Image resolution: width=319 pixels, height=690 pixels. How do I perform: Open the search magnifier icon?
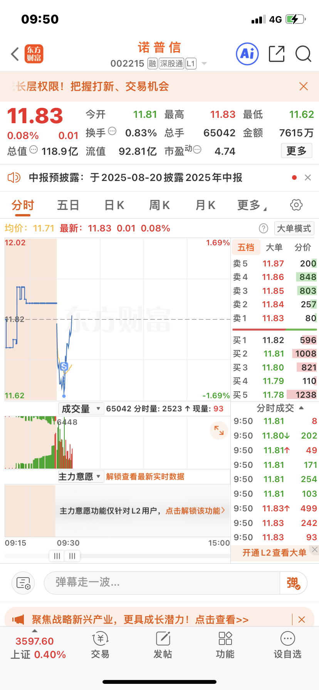pos(303,54)
